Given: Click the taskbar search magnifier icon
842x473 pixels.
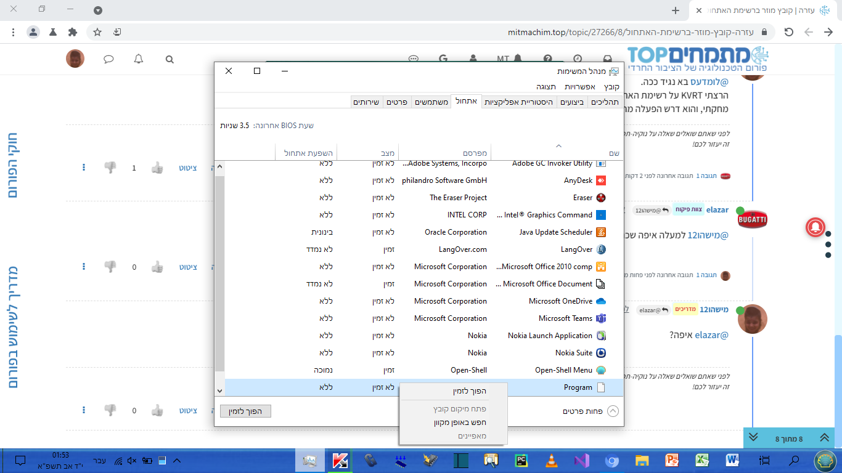Looking at the screenshot, I should (795, 461).
